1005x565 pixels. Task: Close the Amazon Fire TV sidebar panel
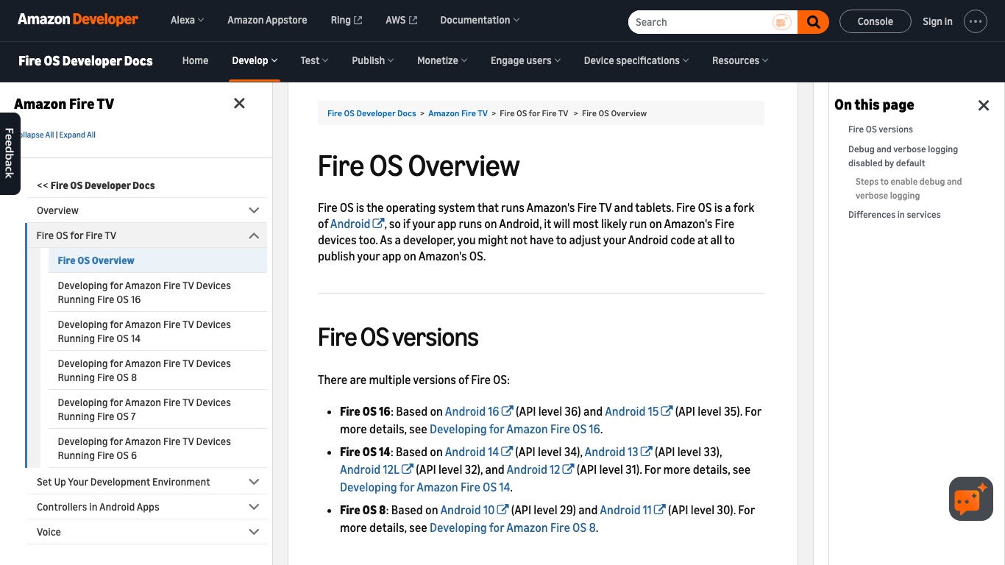coord(239,104)
